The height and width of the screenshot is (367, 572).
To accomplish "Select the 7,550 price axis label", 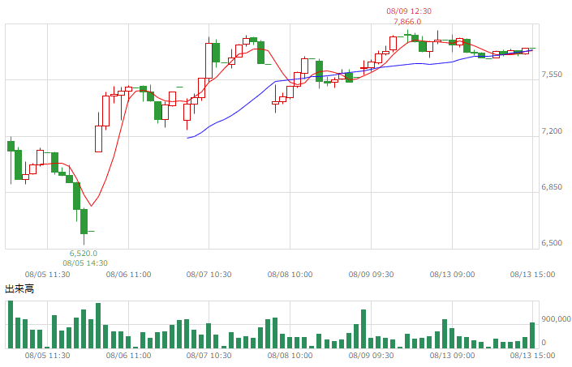I will pyautogui.click(x=552, y=75).
